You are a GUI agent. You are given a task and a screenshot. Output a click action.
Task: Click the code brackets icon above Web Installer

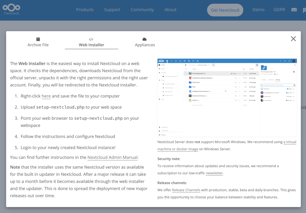coord(91,39)
